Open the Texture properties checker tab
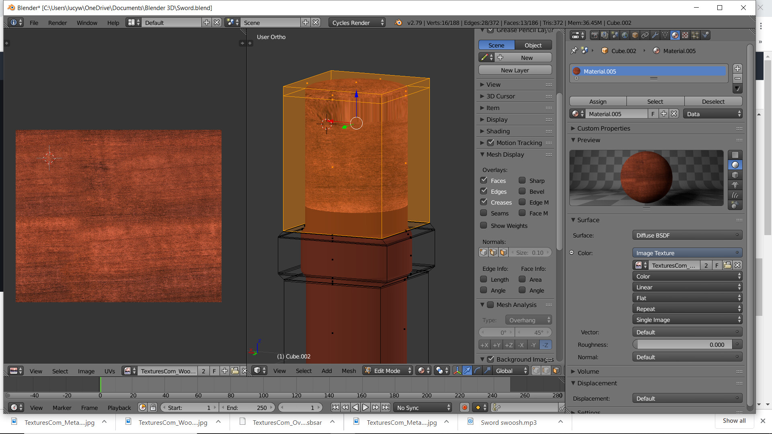The height and width of the screenshot is (434, 772). pos(685,35)
